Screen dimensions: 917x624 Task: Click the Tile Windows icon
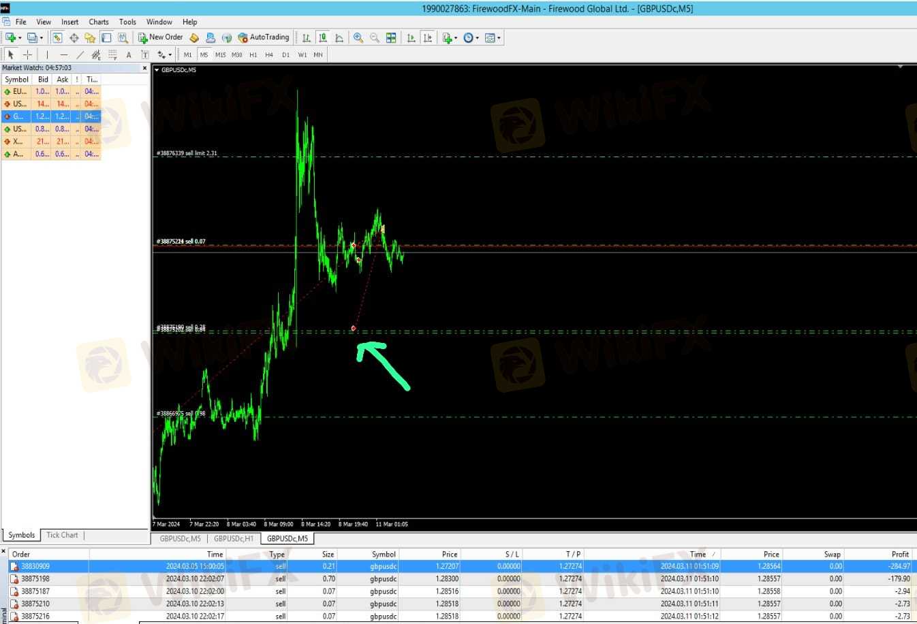(391, 38)
